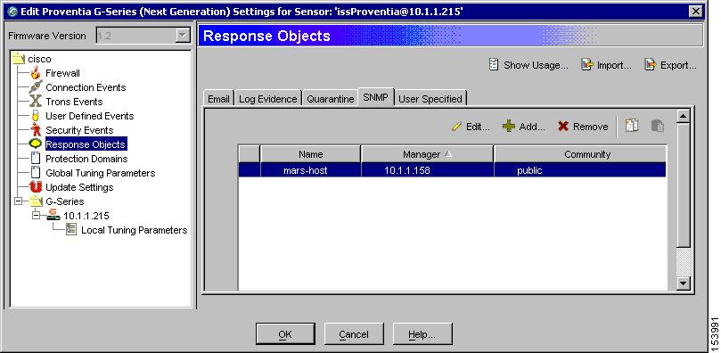The height and width of the screenshot is (353, 721).
Task: Click the Firewall flame icon
Action: [x=36, y=72]
